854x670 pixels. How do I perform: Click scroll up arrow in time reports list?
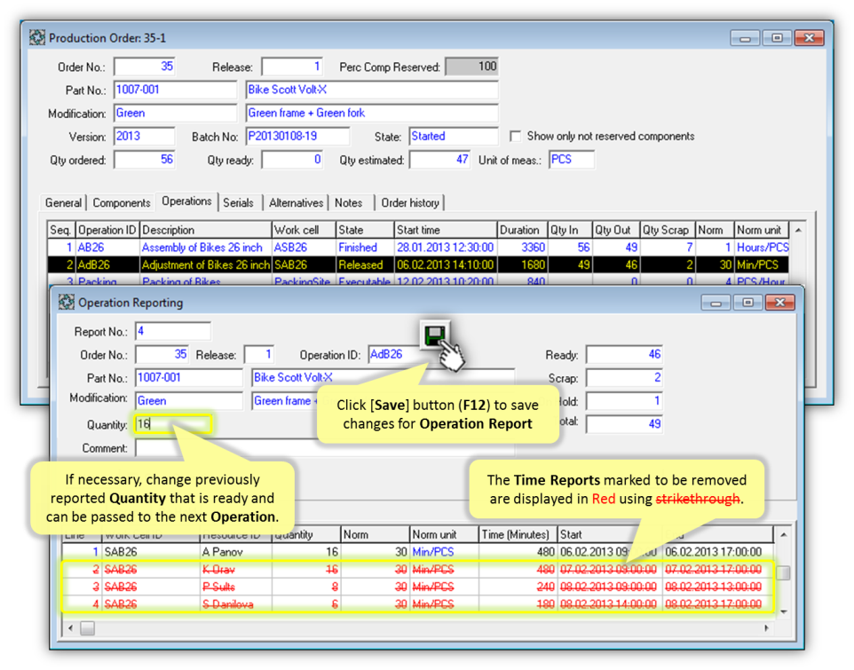click(783, 535)
